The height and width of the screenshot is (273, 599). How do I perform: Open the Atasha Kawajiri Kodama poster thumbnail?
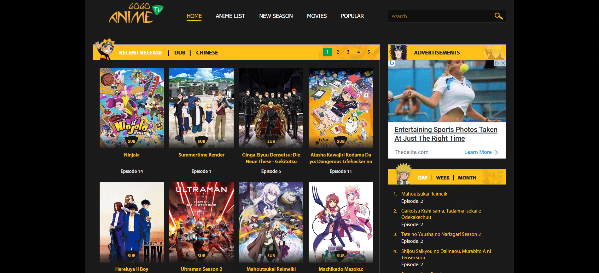coord(341,108)
